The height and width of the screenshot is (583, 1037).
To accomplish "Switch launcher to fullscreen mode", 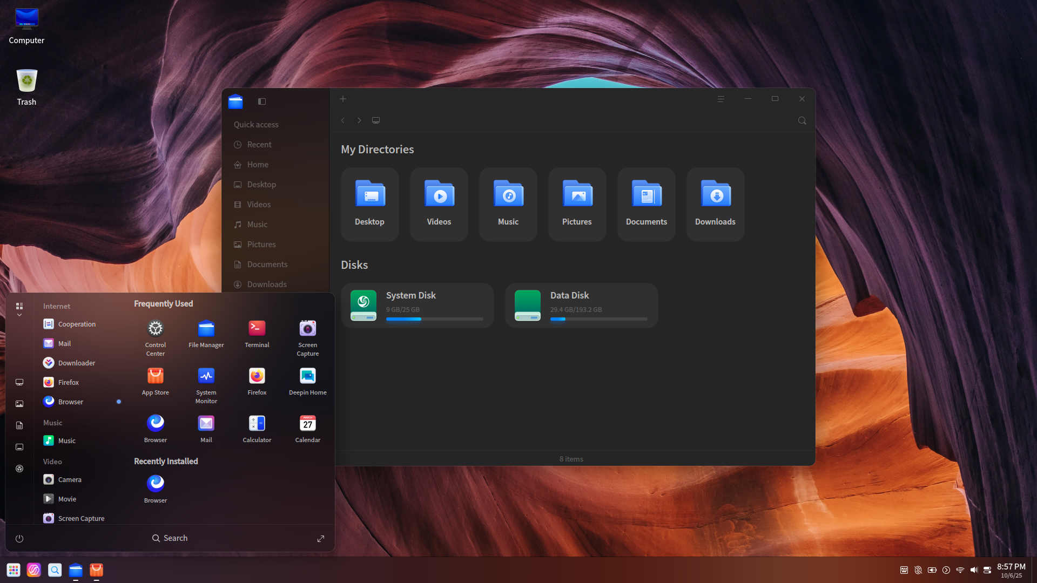I will tap(321, 539).
